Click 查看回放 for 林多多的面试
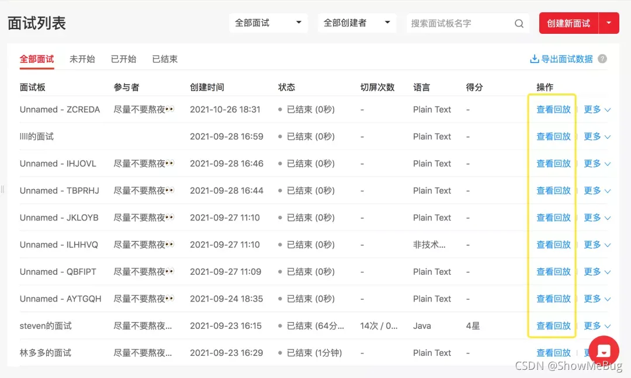Image resolution: width=631 pixels, height=378 pixels. click(x=553, y=353)
